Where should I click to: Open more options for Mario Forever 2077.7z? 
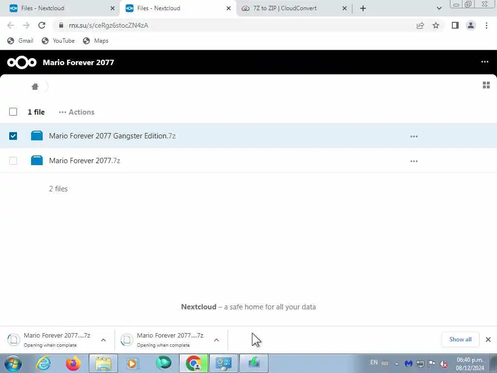[414, 161]
